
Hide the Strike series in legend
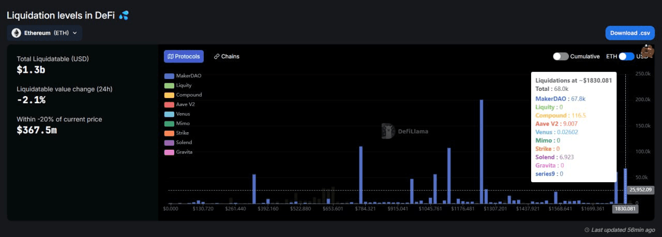(x=177, y=133)
